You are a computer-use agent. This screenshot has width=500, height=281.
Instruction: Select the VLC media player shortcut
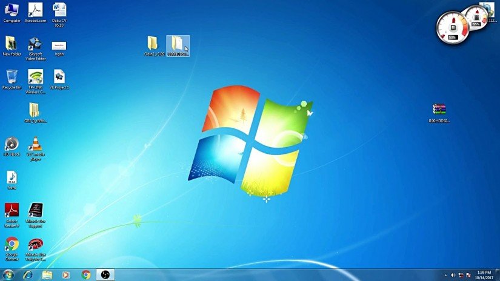click(35, 148)
